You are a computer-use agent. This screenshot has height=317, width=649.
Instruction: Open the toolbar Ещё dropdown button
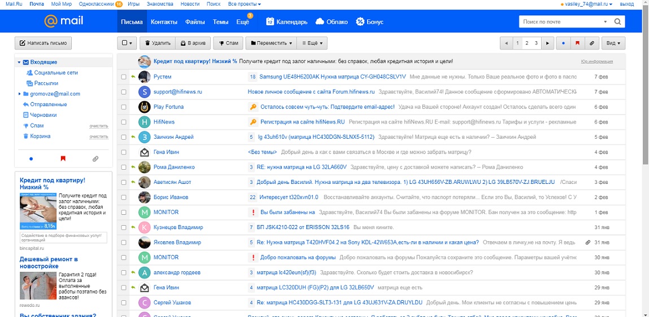(x=312, y=43)
